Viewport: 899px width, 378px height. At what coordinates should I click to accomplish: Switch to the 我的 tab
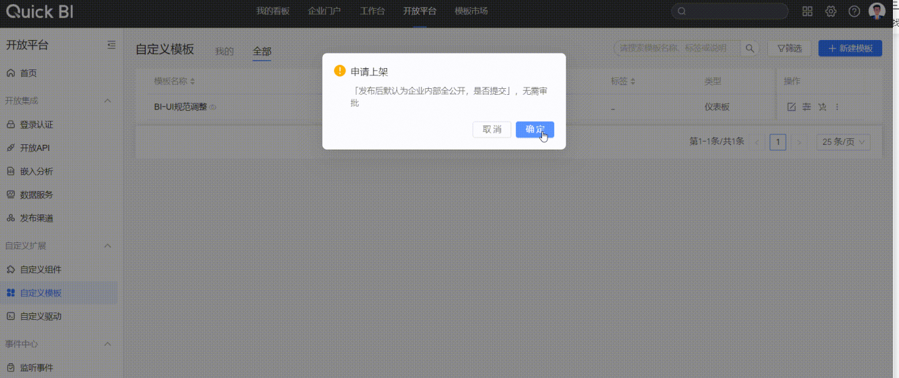click(x=225, y=51)
